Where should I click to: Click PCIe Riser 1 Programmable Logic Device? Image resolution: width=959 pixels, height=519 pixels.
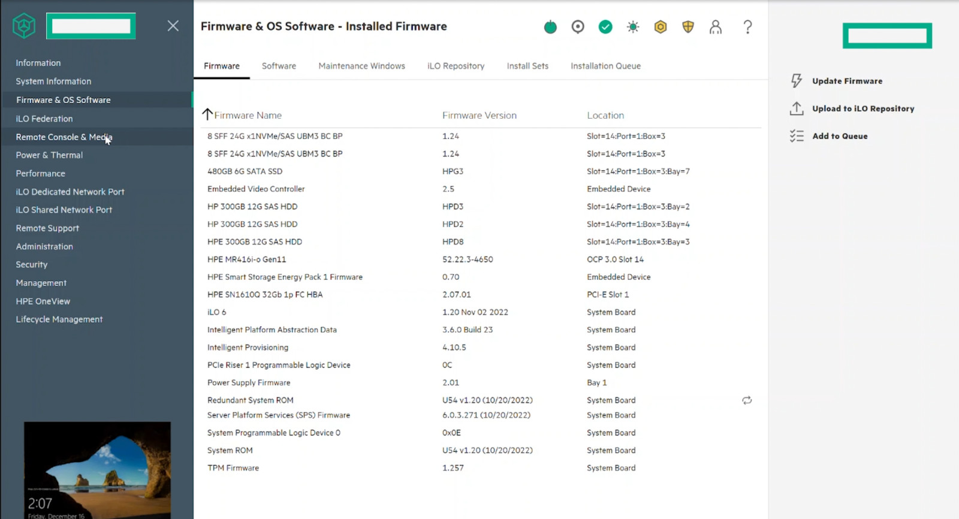point(279,365)
